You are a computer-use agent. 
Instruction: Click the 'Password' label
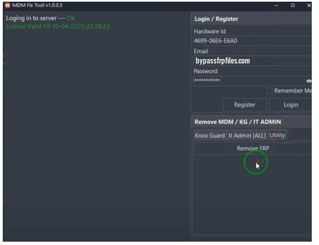point(206,71)
